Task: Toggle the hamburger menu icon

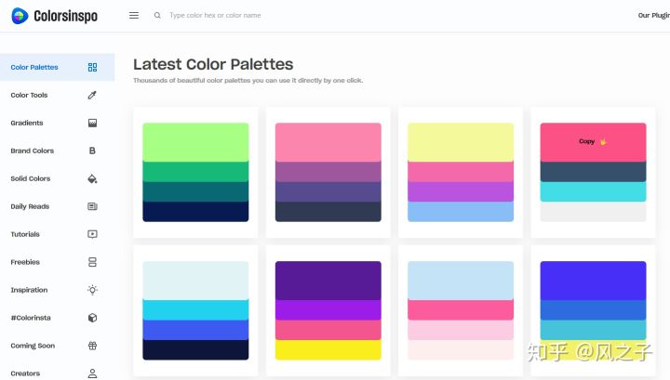Action: pyautogui.click(x=134, y=16)
